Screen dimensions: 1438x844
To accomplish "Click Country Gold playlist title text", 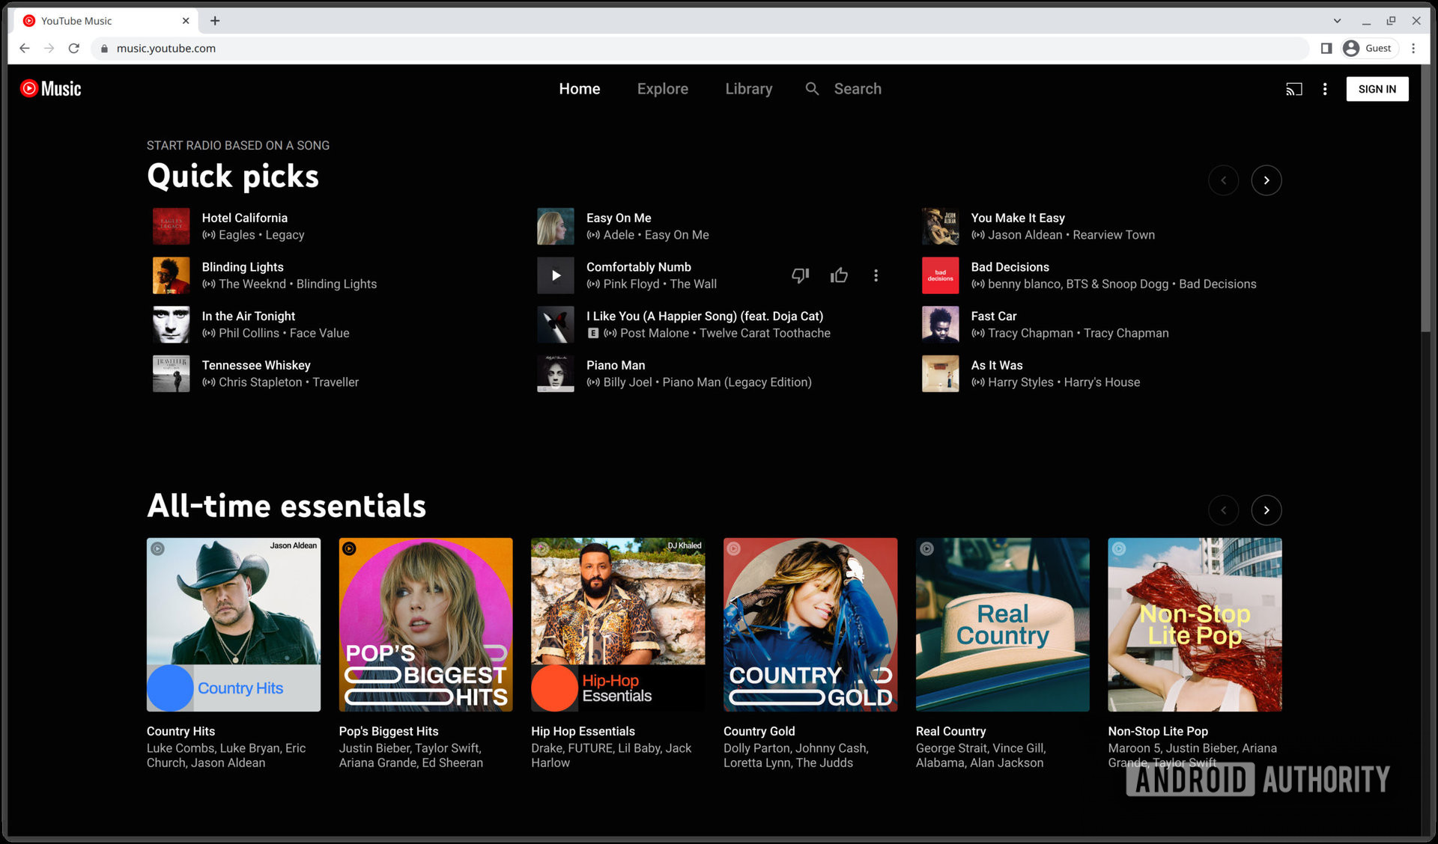I will (x=759, y=731).
